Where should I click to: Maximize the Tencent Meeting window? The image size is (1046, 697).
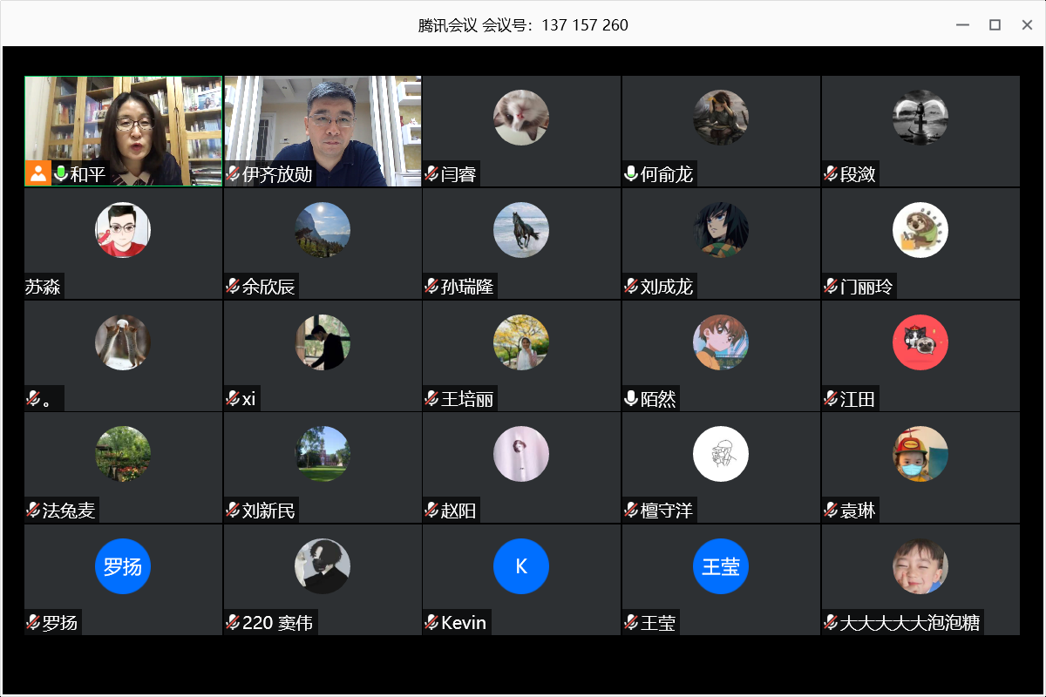pyautogui.click(x=995, y=25)
